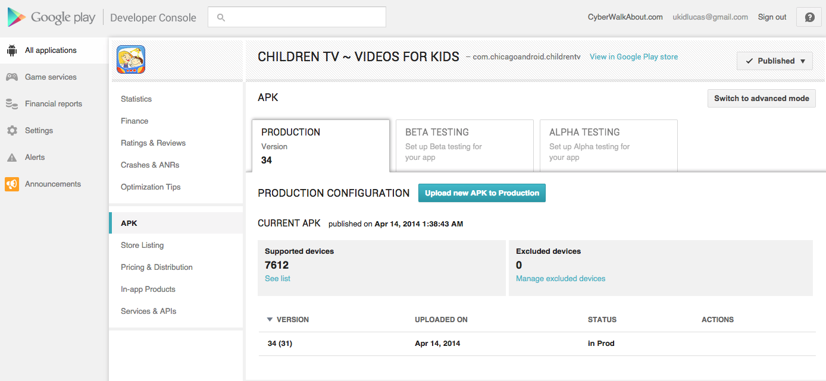Click the Google Play logo icon
The image size is (826, 381).
tap(16, 17)
